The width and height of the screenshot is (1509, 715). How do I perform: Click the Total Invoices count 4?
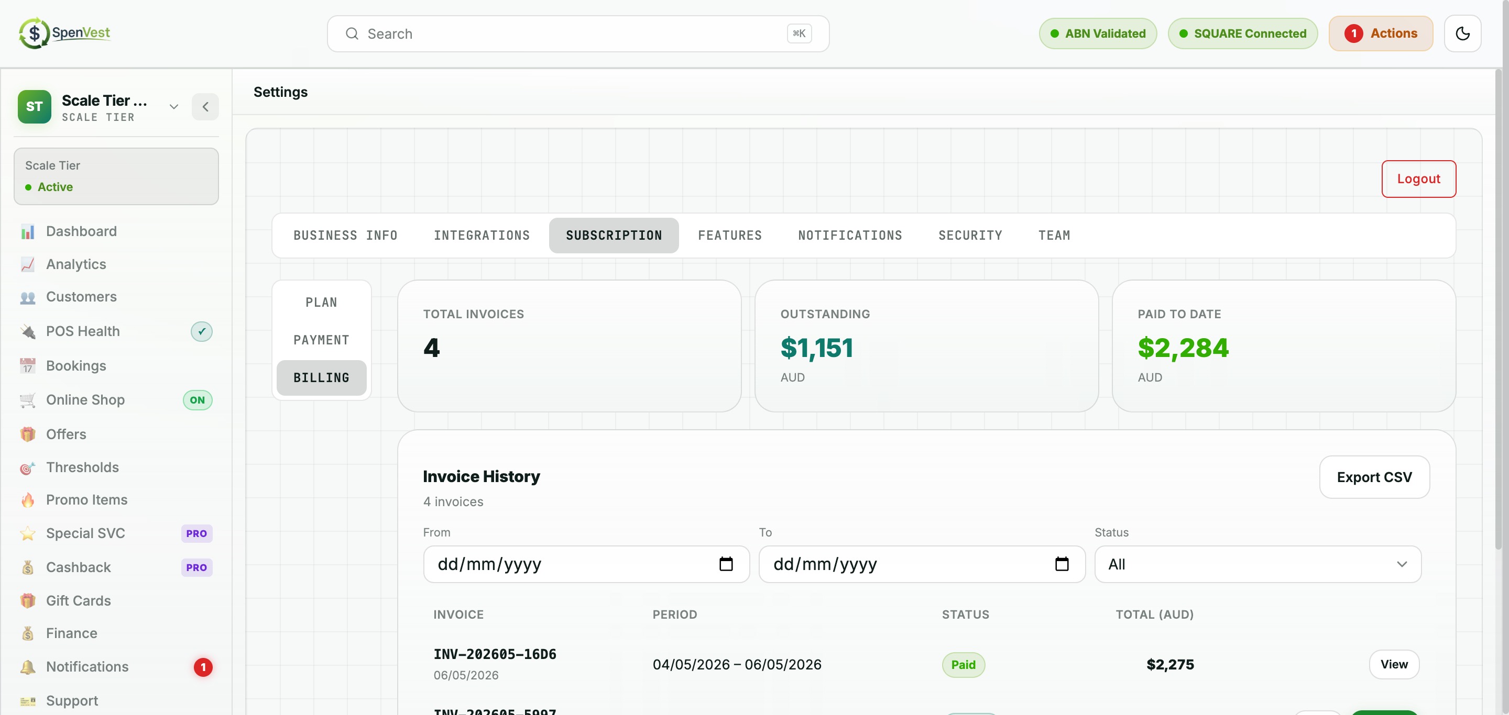tap(431, 348)
